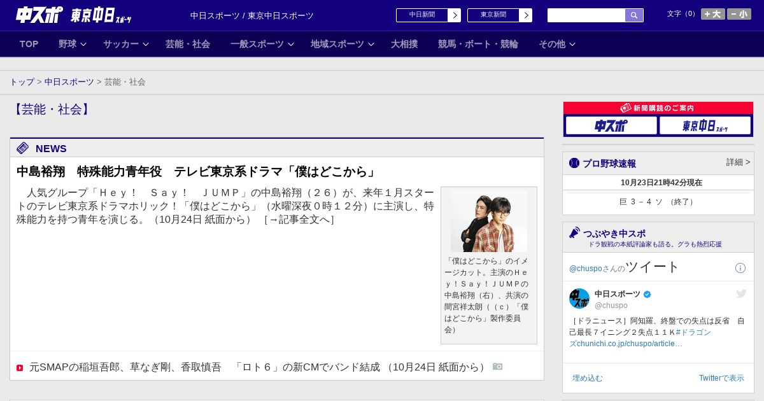Click the Twitter bird icon in tweet

pos(741,293)
